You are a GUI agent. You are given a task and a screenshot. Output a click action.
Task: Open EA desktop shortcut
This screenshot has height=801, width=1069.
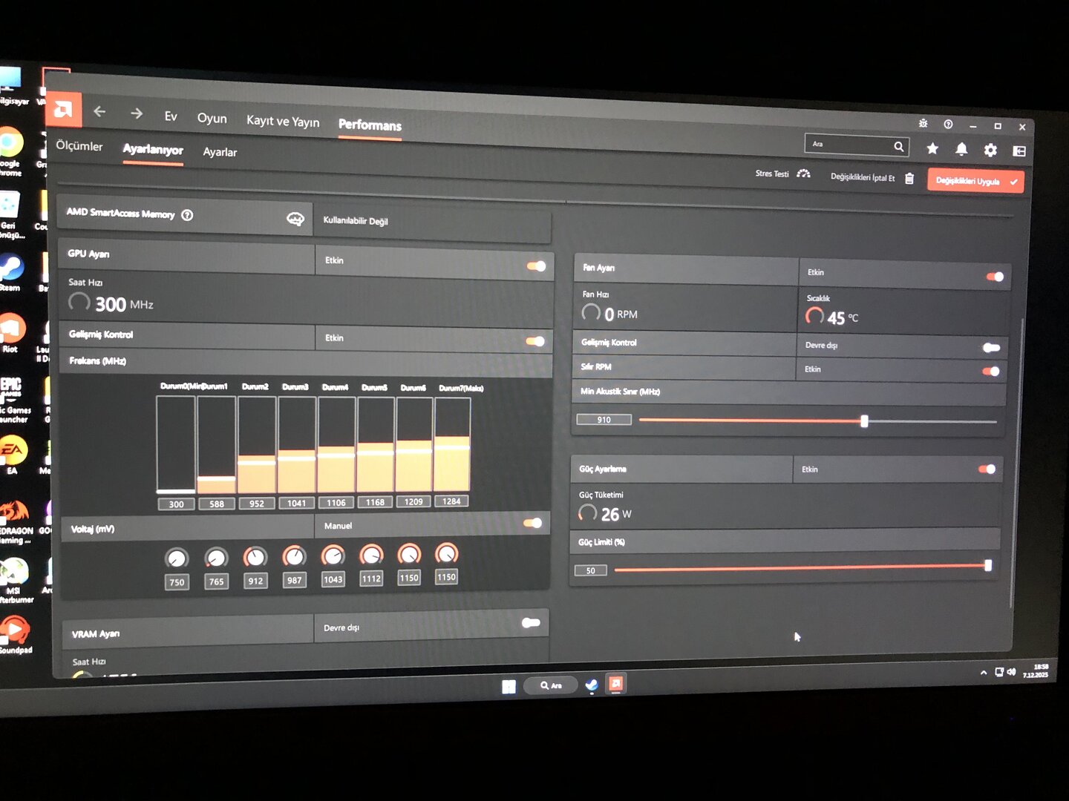13,454
